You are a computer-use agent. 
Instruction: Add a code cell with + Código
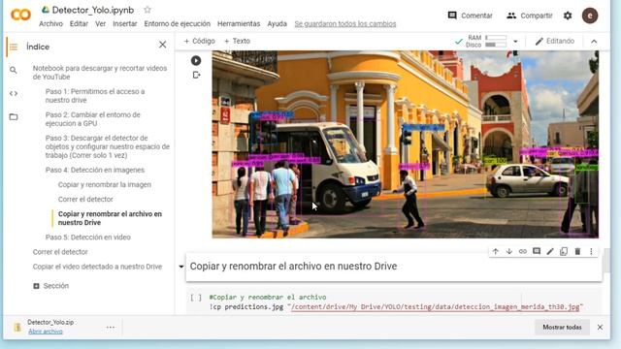point(199,41)
